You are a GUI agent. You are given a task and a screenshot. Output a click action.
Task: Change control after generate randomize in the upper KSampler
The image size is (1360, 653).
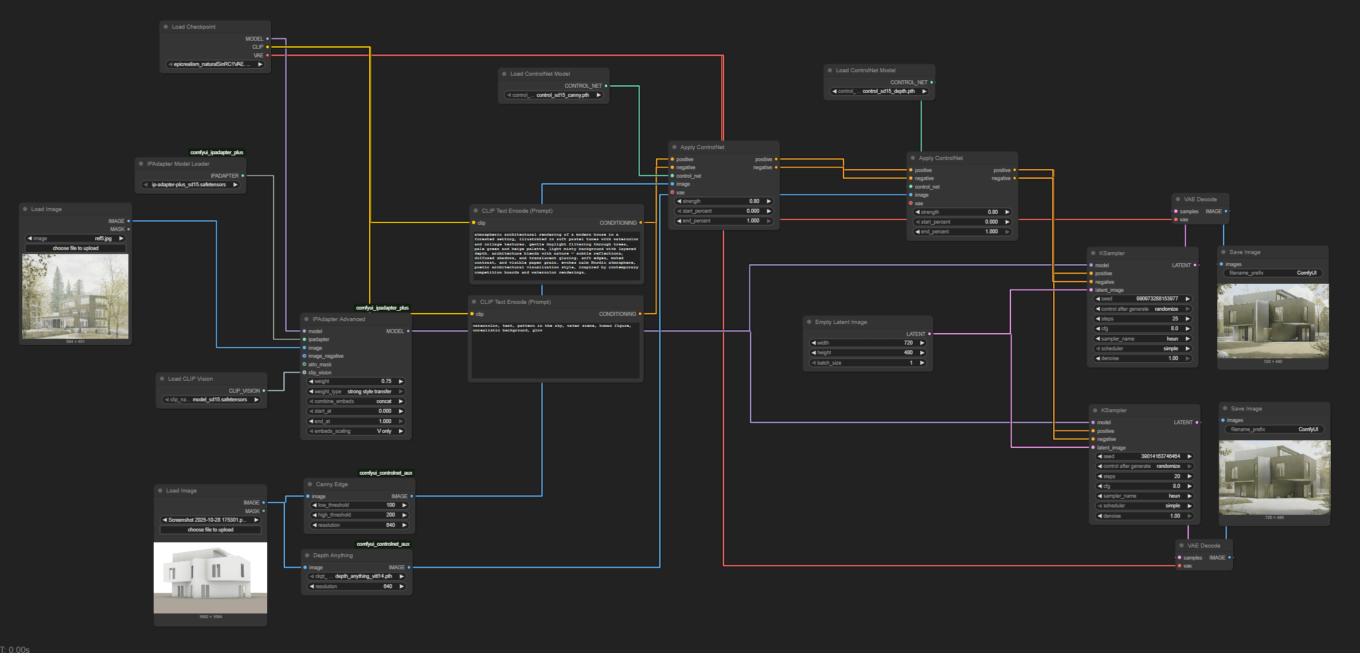[x=1142, y=309]
